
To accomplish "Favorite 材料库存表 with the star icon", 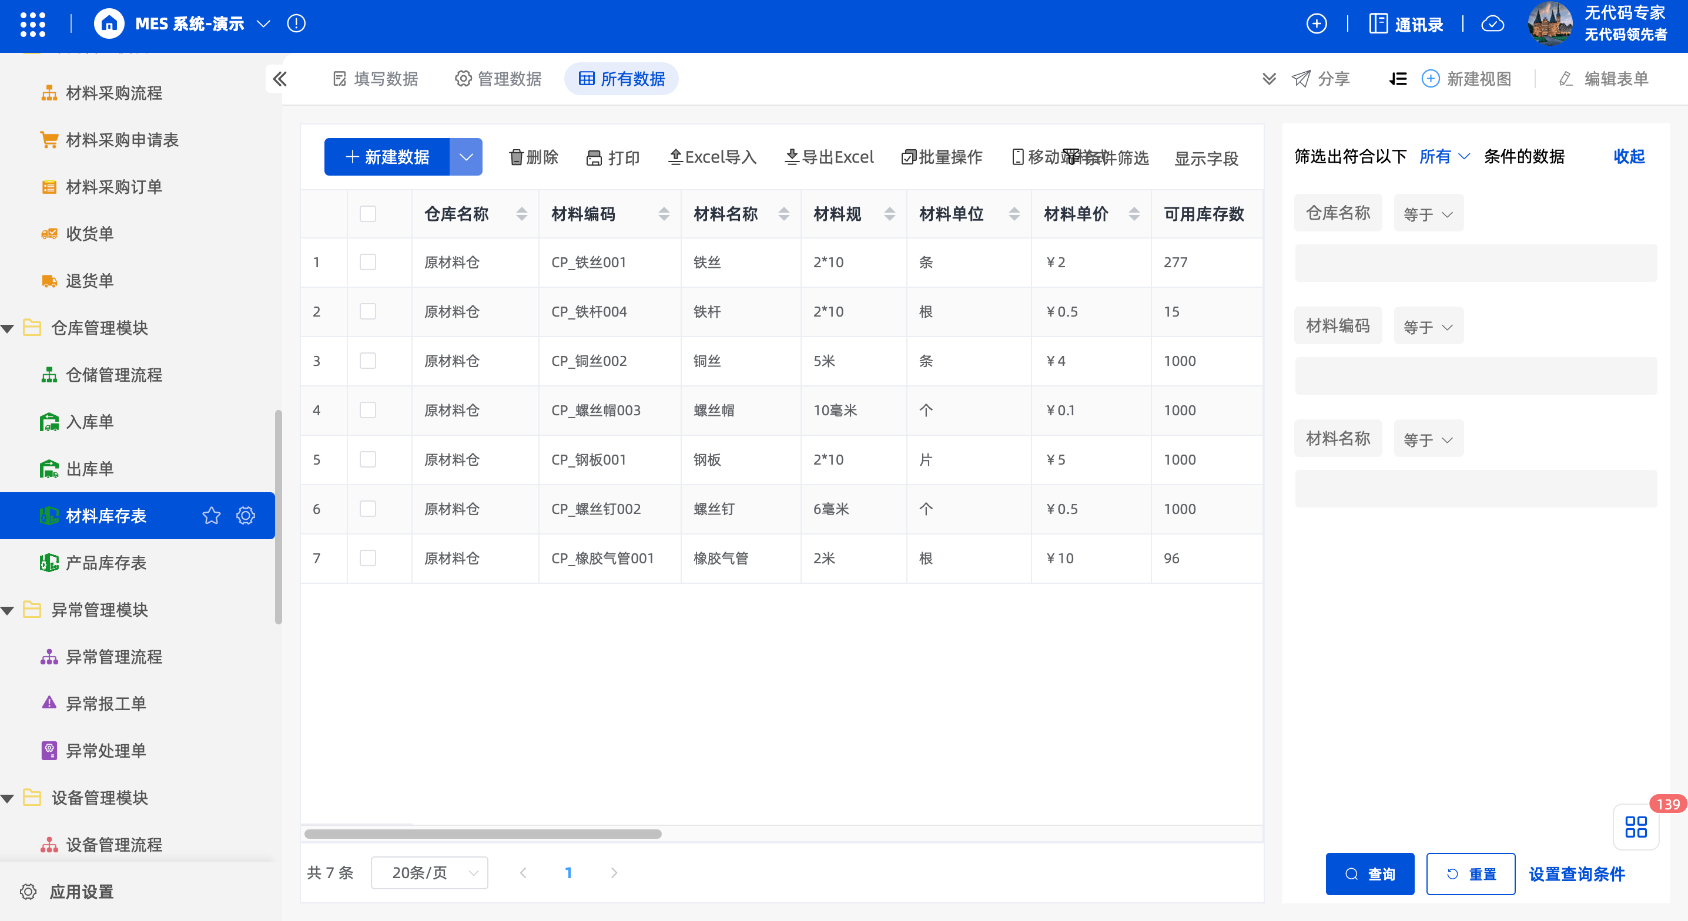I will click(211, 516).
